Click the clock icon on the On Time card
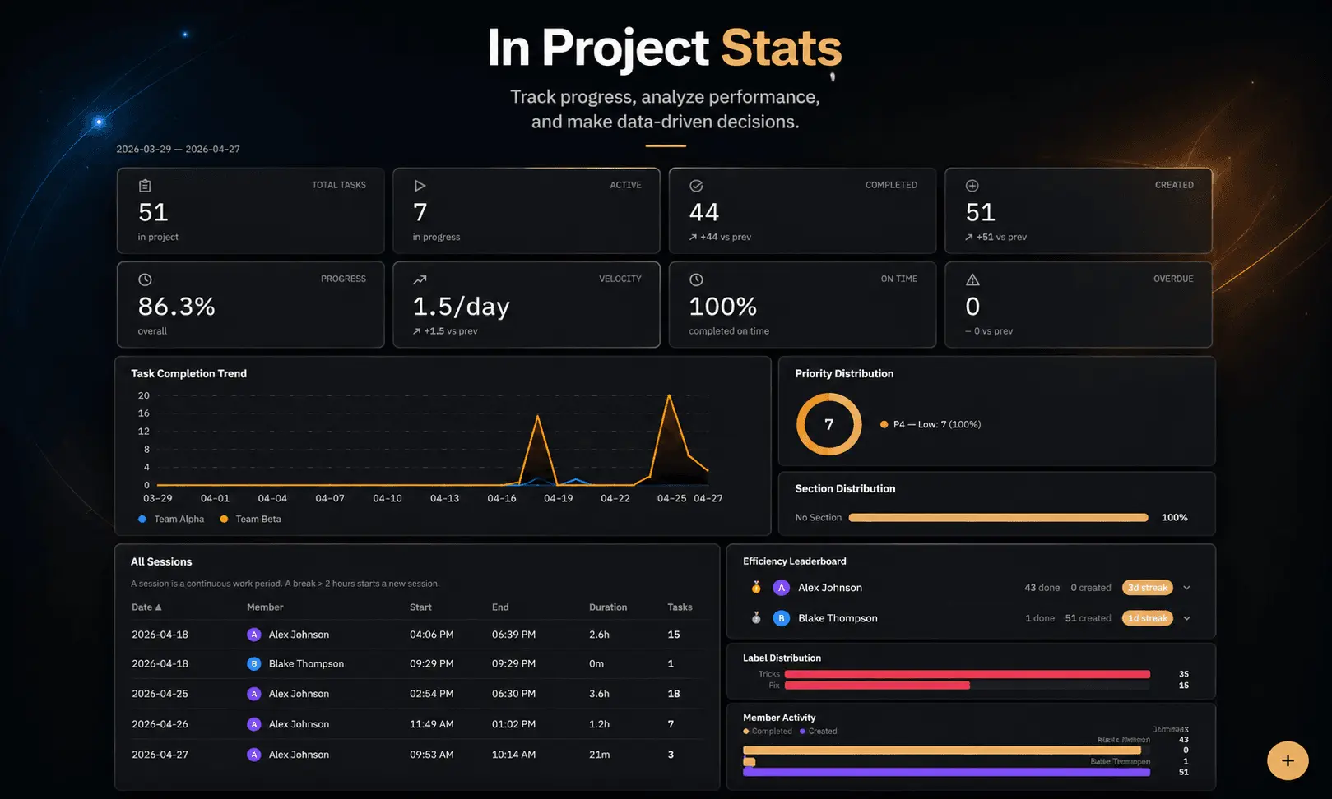The image size is (1332, 799). tap(696, 279)
